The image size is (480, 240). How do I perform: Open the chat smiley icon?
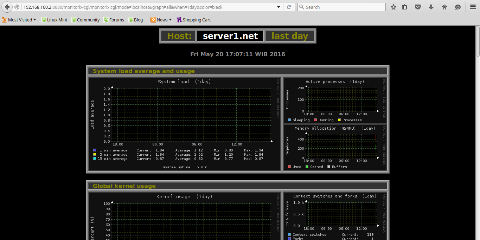coord(458,7)
